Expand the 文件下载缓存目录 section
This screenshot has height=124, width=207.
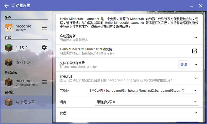pos(196,65)
